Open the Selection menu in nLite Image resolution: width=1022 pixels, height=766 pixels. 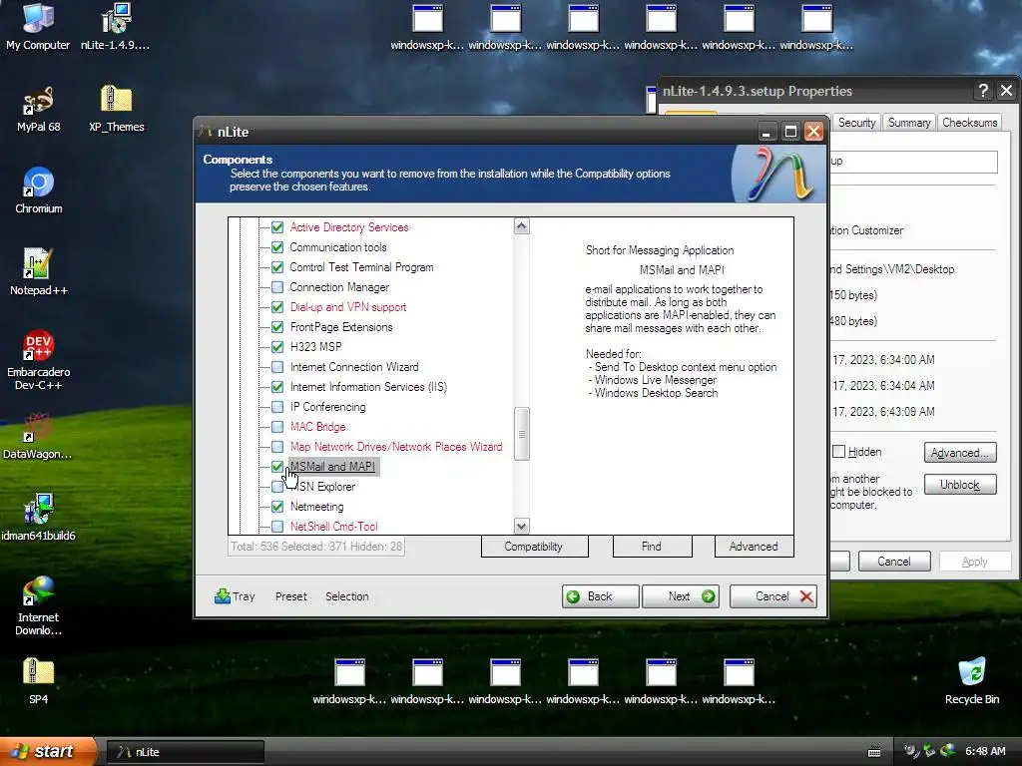(346, 596)
